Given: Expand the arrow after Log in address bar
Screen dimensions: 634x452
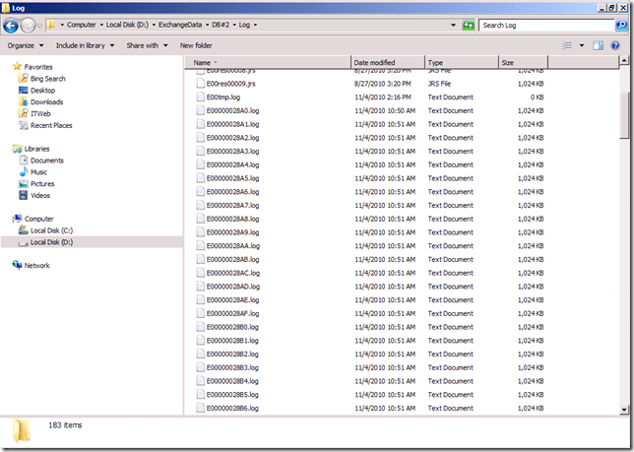Looking at the screenshot, I should point(255,25).
